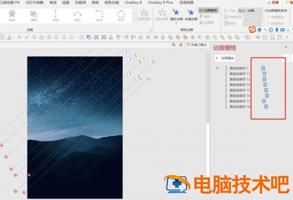Click the 开始 play triangle icon in timing group
Viewport: 293px width, 200px height.
click(x=226, y=11)
